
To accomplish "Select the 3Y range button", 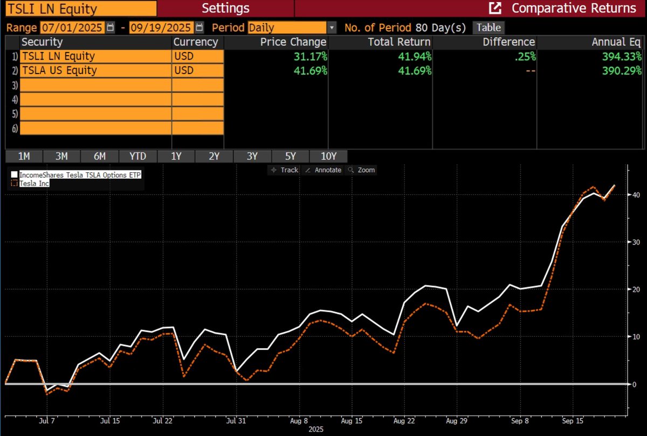I will pos(252,156).
